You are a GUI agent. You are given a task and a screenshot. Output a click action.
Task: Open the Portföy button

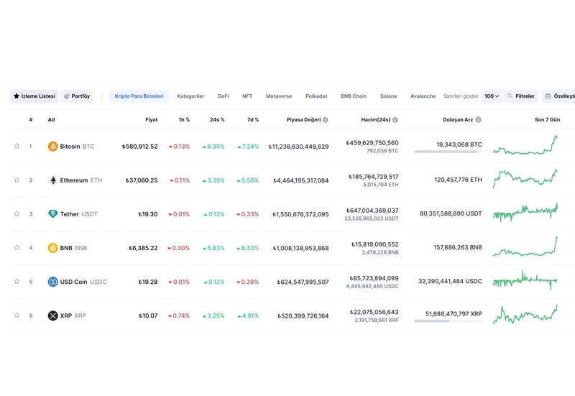pyautogui.click(x=77, y=96)
